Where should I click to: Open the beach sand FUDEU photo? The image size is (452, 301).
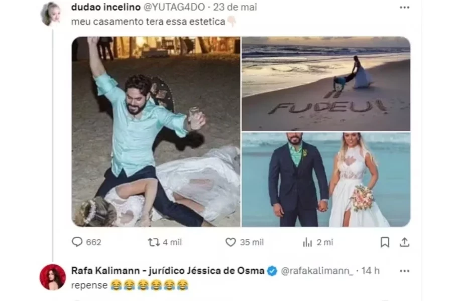(x=326, y=84)
